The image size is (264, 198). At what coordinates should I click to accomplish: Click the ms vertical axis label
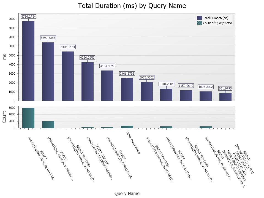pyautogui.click(x=4, y=57)
